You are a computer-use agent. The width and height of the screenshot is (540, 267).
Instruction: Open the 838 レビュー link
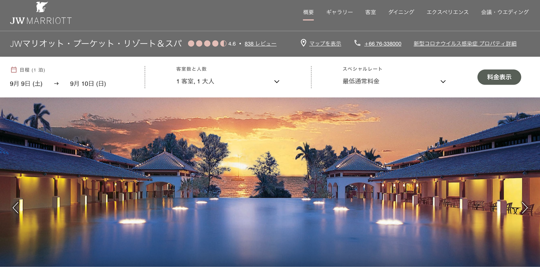click(260, 44)
